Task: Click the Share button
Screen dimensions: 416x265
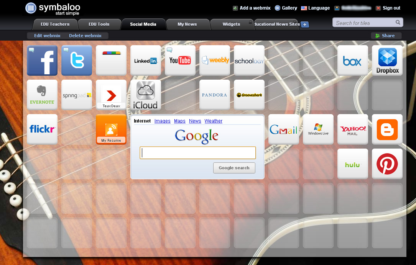Action: (x=386, y=36)
